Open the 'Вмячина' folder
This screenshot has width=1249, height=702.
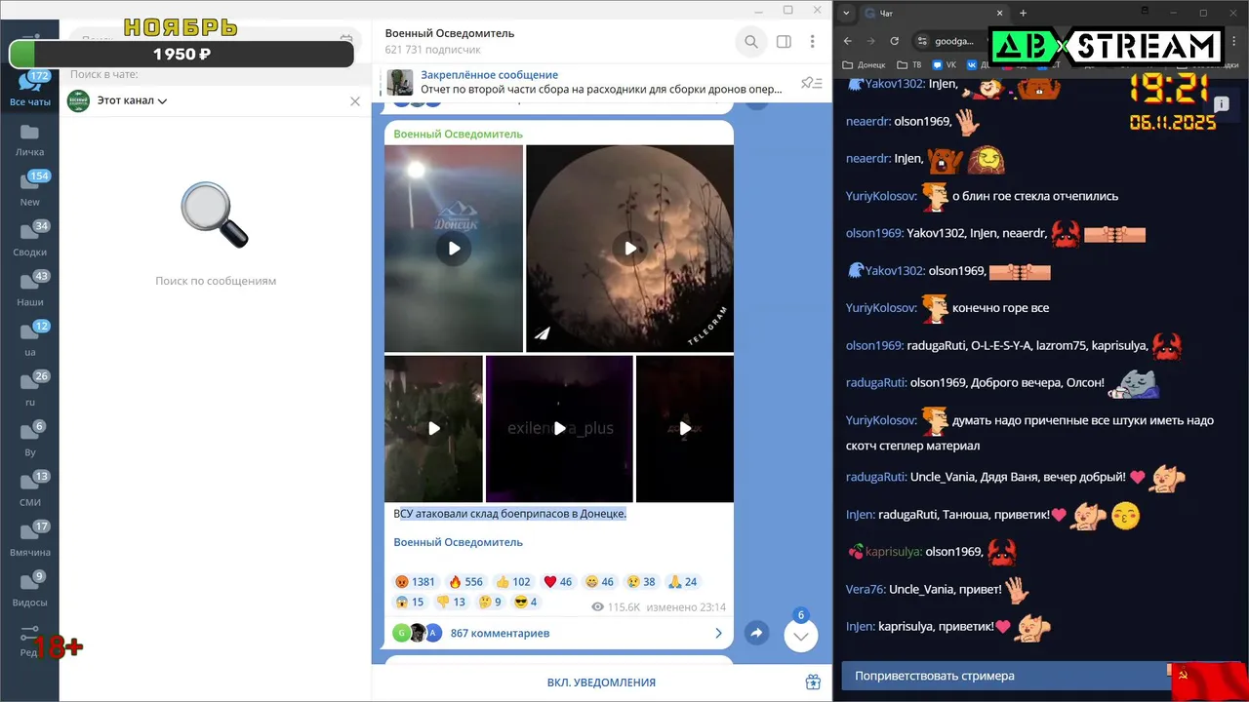29,539
